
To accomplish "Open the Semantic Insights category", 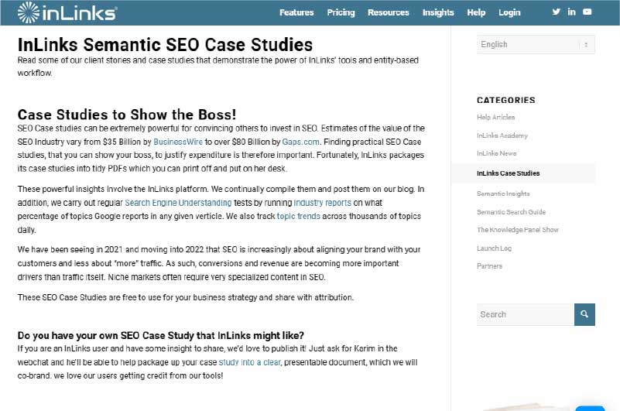I will pos(503,194).
